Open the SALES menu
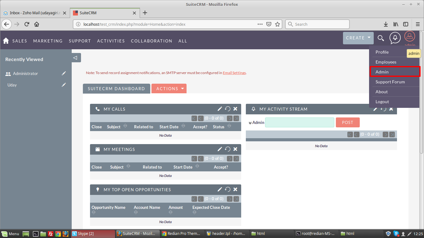 [20, 41]
